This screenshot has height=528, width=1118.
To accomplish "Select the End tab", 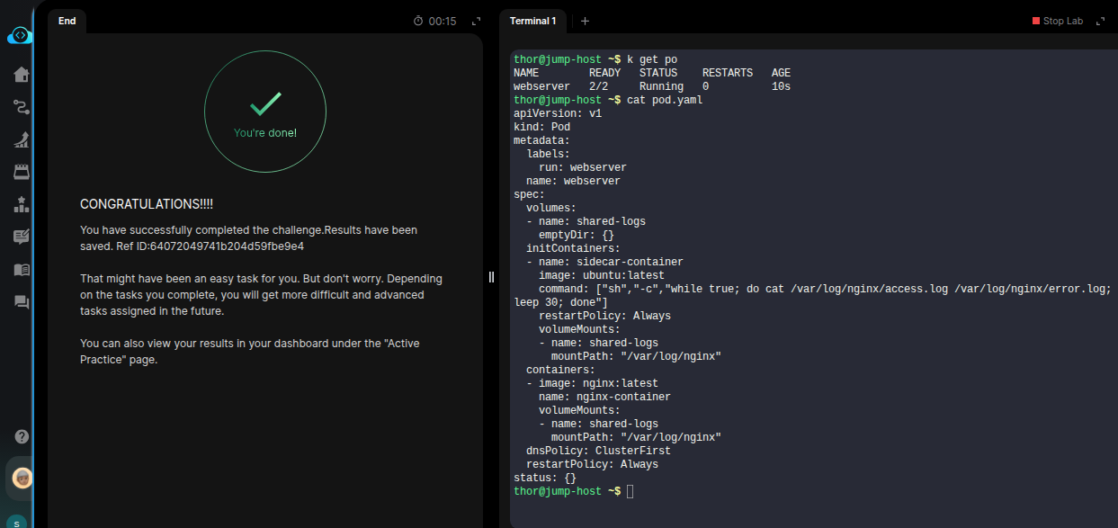I will pos(67,21).
